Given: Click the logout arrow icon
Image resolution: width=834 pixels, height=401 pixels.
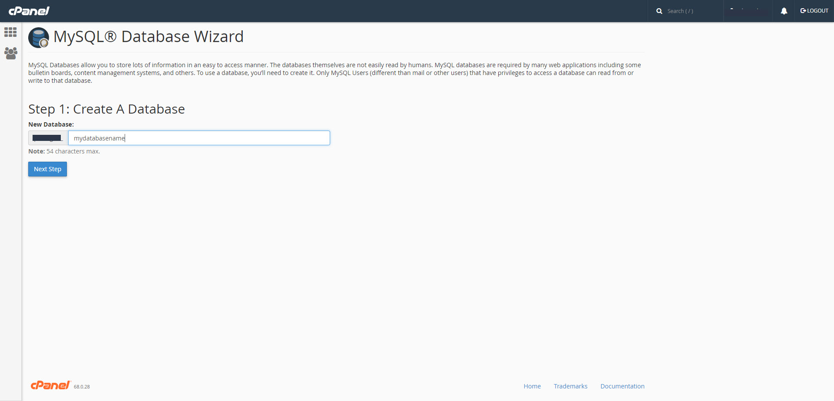Looking at the screenshot, I should 803,11.
